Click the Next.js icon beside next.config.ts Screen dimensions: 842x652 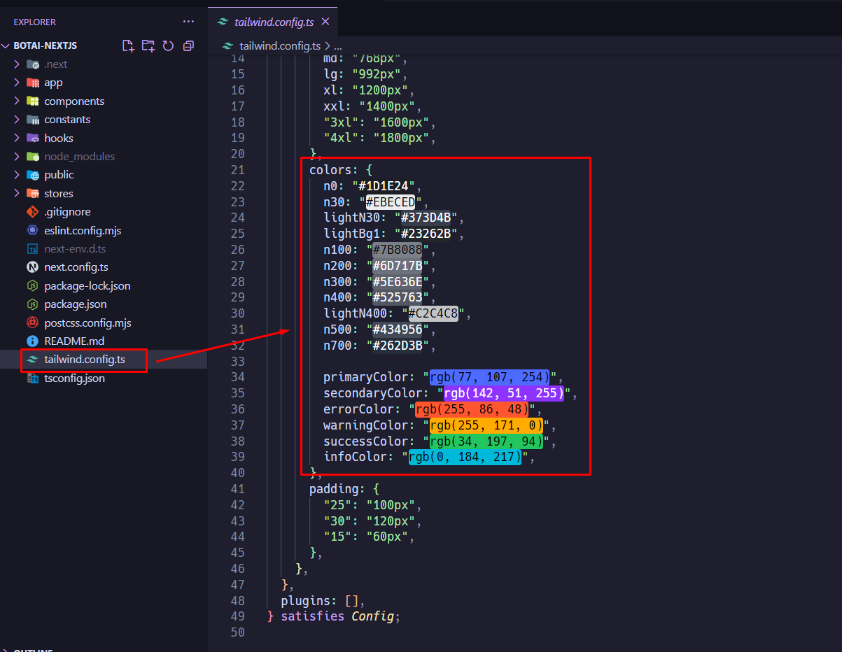point(32,267)
